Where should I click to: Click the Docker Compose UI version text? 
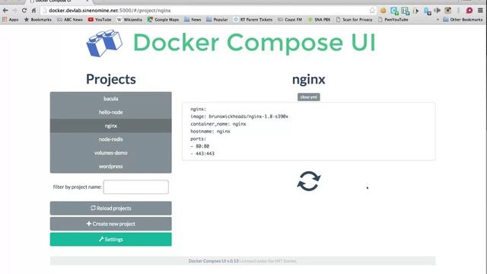213,261
